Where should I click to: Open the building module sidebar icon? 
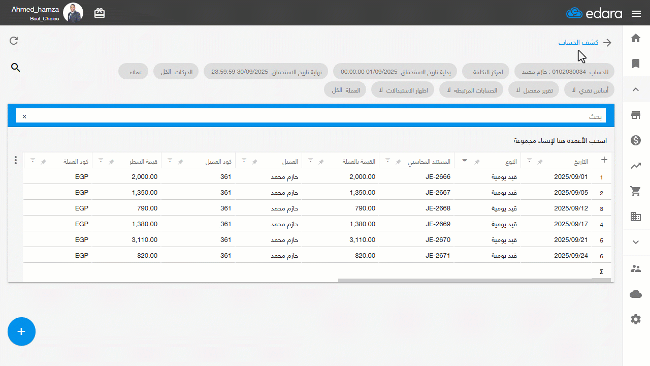636,217
